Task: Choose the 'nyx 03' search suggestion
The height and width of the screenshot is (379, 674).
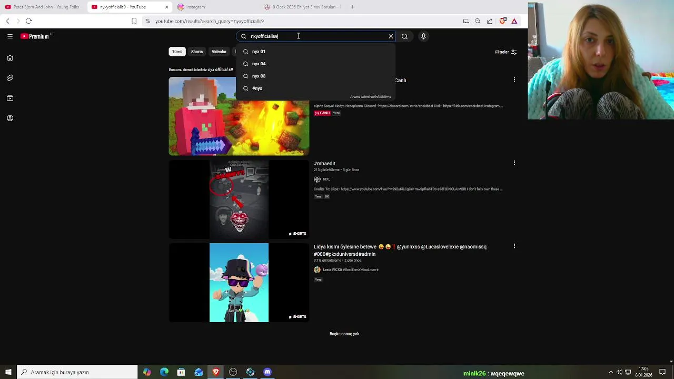Action: [316, 76]
